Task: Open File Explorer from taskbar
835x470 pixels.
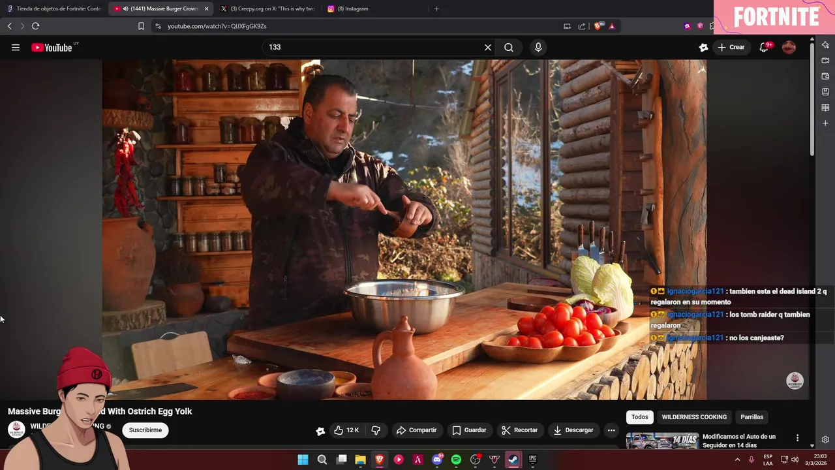Action: (x=360, y=460)
